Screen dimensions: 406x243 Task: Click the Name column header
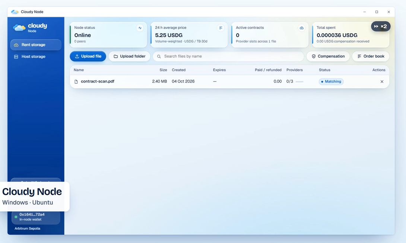point(79,70)
